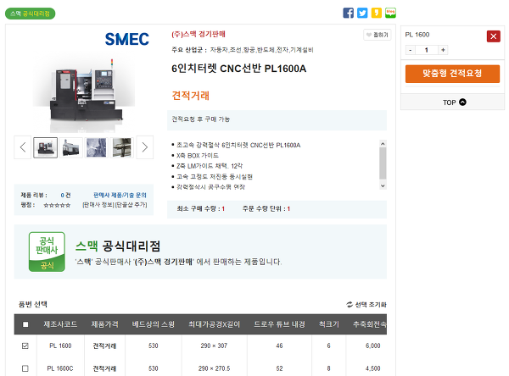Select the fourth product thumbnail image
This screenshot has height=376, width=509.
coord(121,148)
